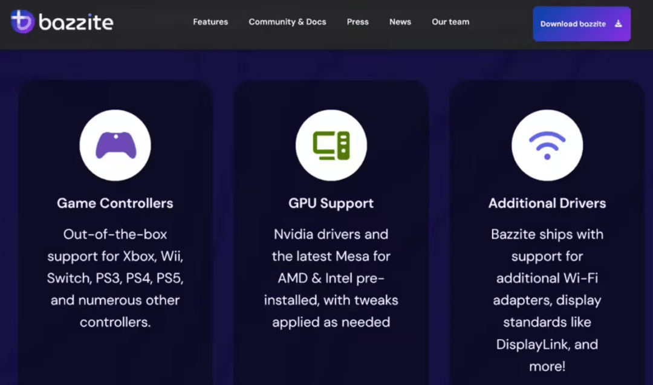The width and height of the screenshot is (653, 385).
Task: Select the GPU Support heading
Action: [x=331, y=204]
